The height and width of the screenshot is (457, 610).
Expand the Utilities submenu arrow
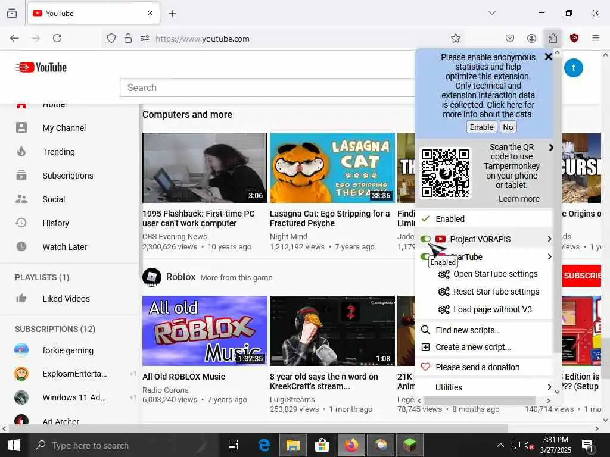(549, 387)
